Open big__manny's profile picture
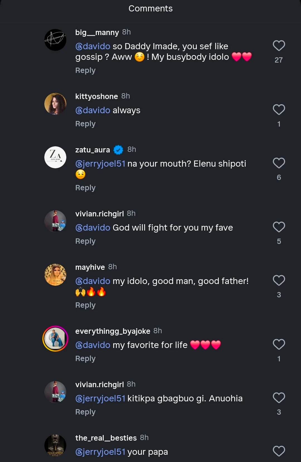The width and height of the screenshot is (301, 462). pos(55,40)
